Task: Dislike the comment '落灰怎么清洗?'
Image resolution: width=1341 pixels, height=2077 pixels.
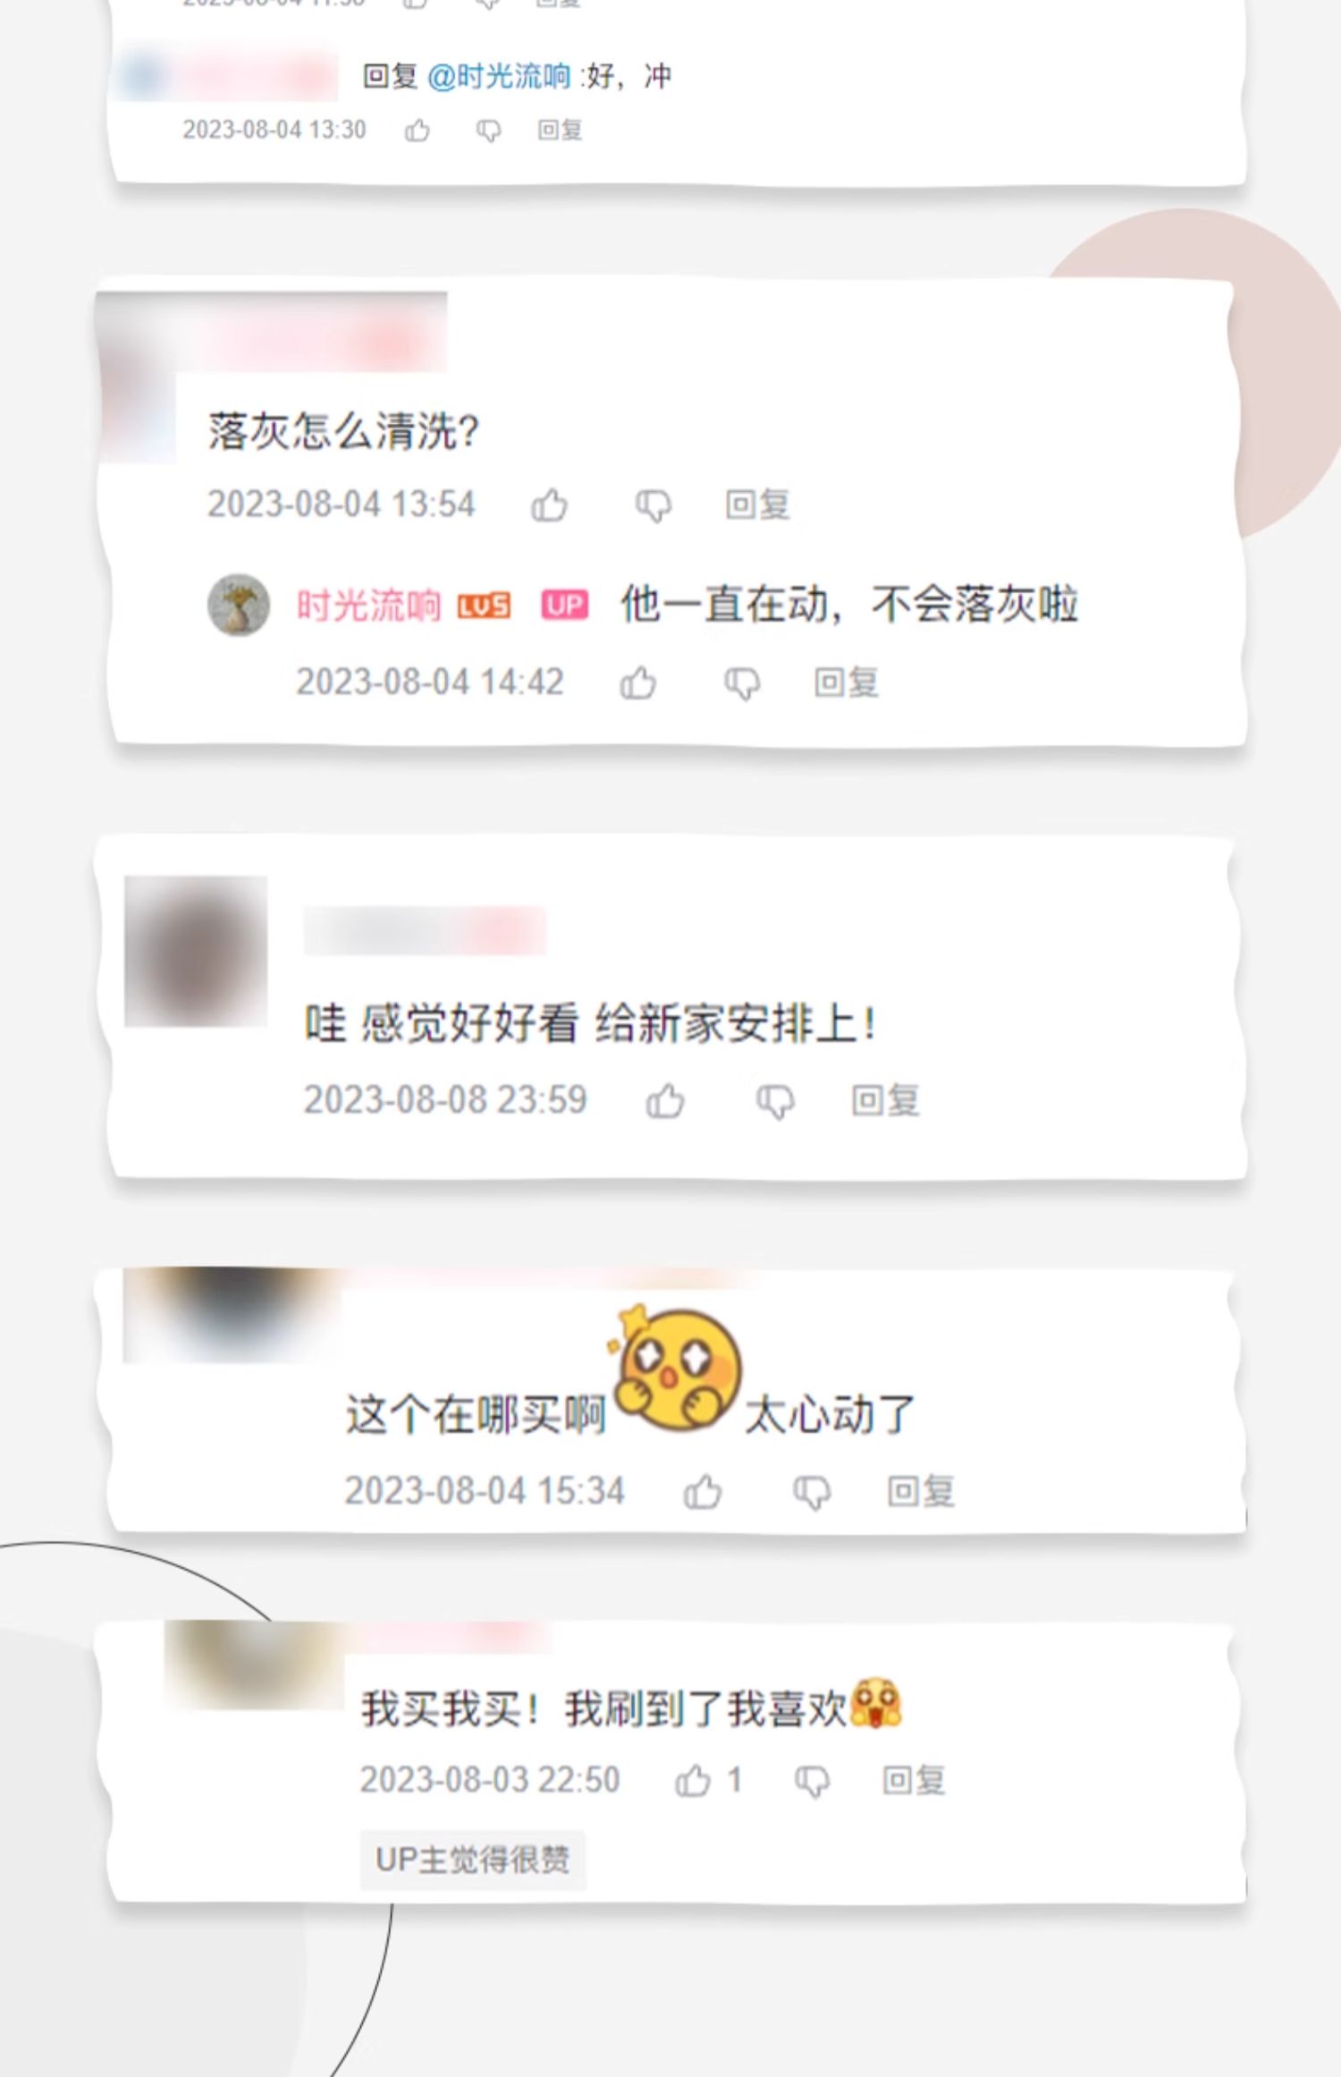Action: click(654, 506)
